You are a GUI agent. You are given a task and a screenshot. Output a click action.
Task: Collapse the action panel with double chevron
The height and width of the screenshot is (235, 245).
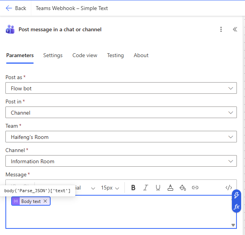235,29
